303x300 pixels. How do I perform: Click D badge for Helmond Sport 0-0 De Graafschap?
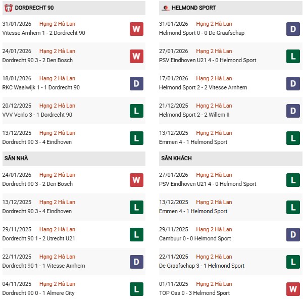point(293,29)
